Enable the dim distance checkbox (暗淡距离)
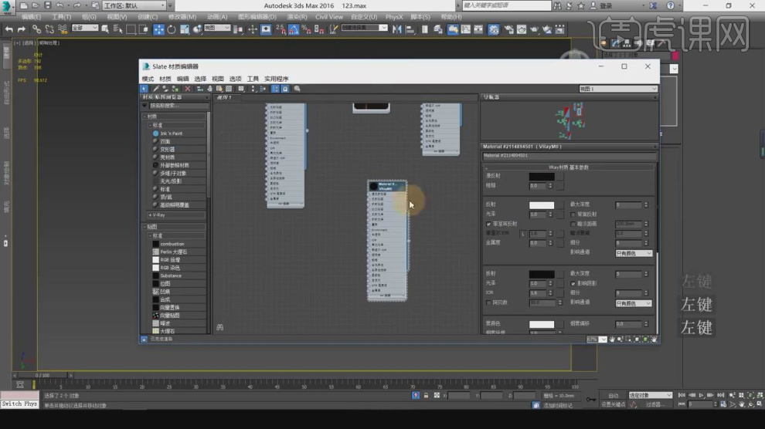765x429 pixels. (573, 224)
